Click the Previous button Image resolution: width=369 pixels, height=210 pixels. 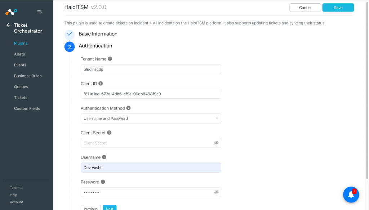90,207
